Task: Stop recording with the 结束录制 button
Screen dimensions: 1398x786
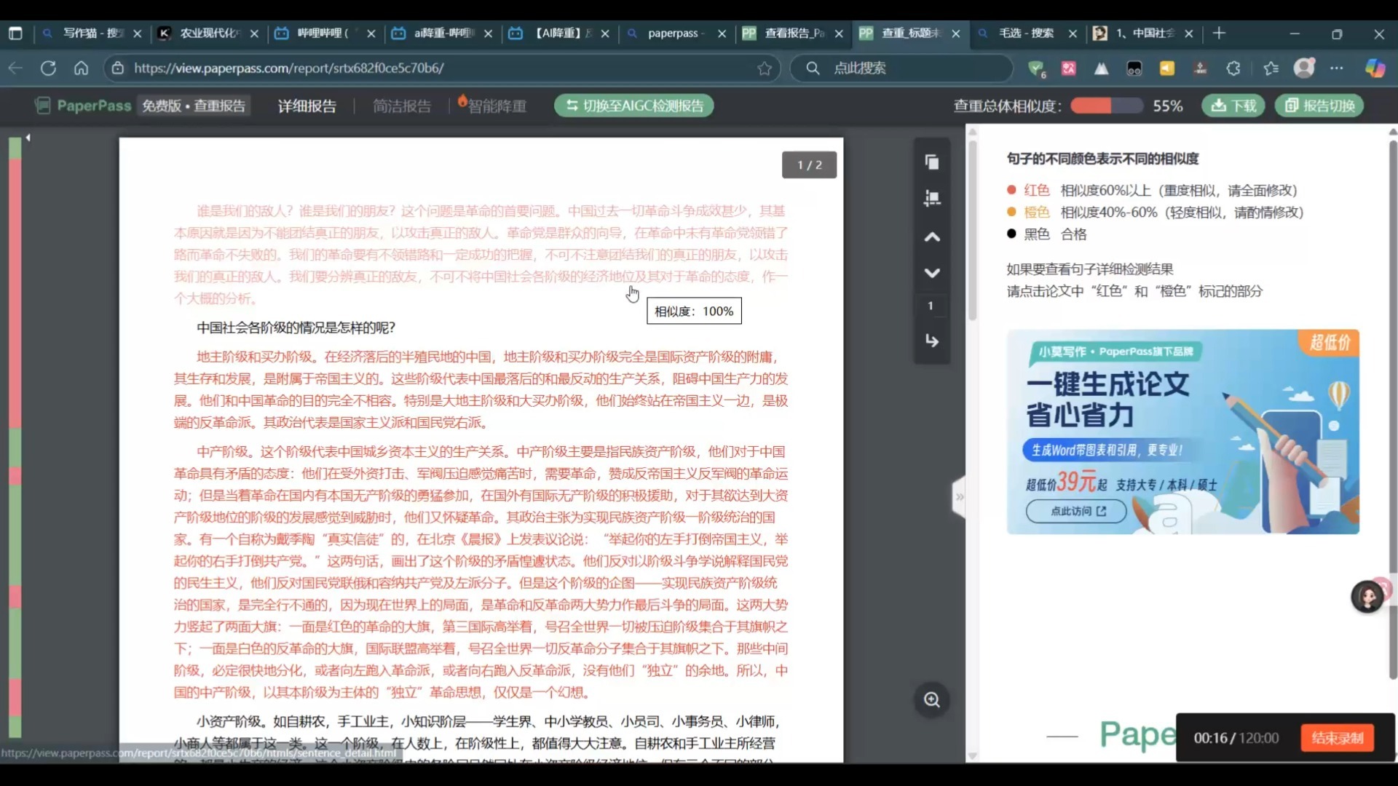Action: point(1337,738)
